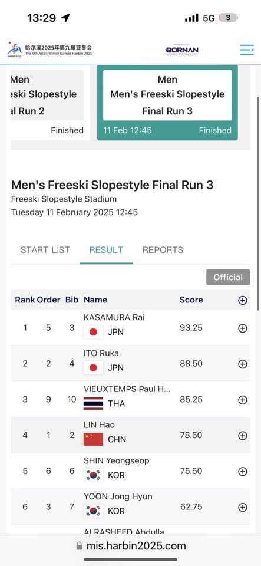The image size is (261, 566).
Task: Select the Final Run 2 event card
Action: [51, 103]
